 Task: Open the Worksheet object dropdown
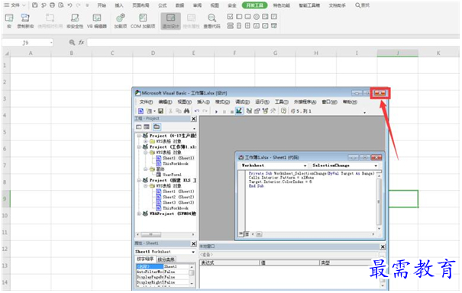click(x=273, y=166)
